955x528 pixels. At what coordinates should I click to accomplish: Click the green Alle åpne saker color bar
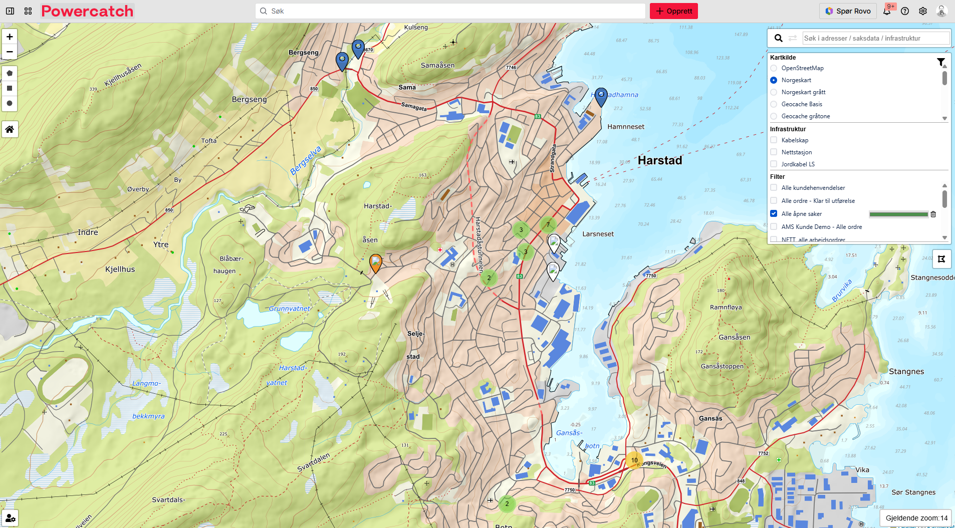point(898,214)
